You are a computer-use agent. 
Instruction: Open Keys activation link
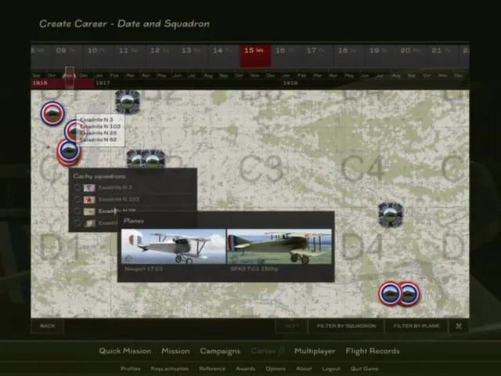pyautogui.click(x=170, y=369)
